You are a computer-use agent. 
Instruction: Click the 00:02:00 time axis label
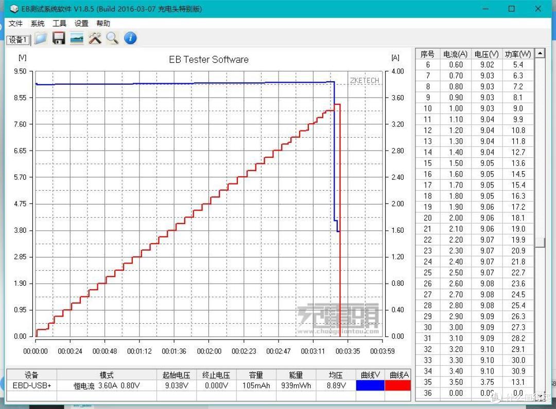tap(209, 351)
